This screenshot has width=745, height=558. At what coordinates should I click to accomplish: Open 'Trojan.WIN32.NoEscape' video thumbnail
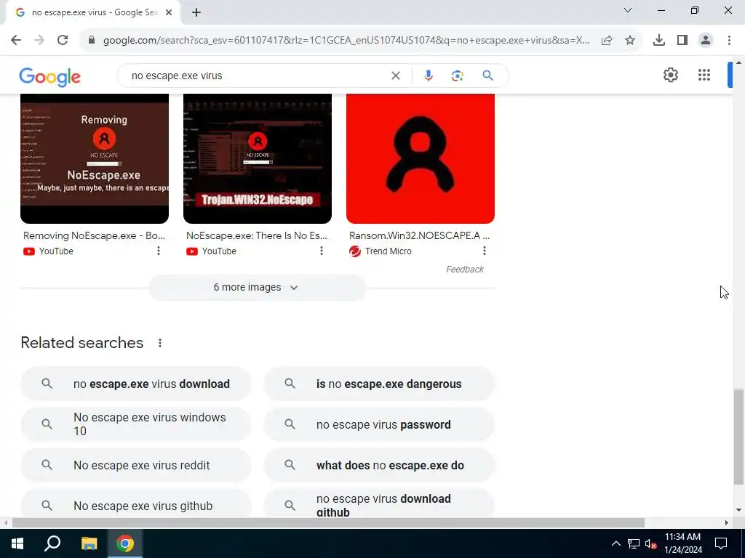(258, 158)
